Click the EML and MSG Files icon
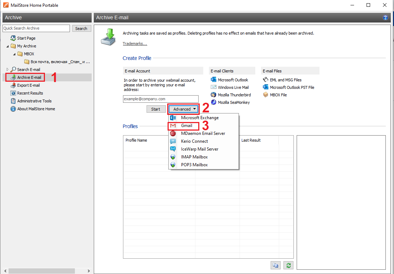The height and width of the screenshot is (274, 394). [x=266, y=80]
